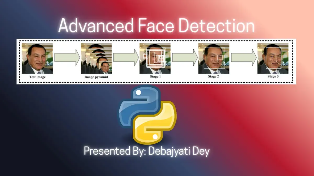Click arrow between Stage 2 and Stage 3

click(x=243, y=57)
